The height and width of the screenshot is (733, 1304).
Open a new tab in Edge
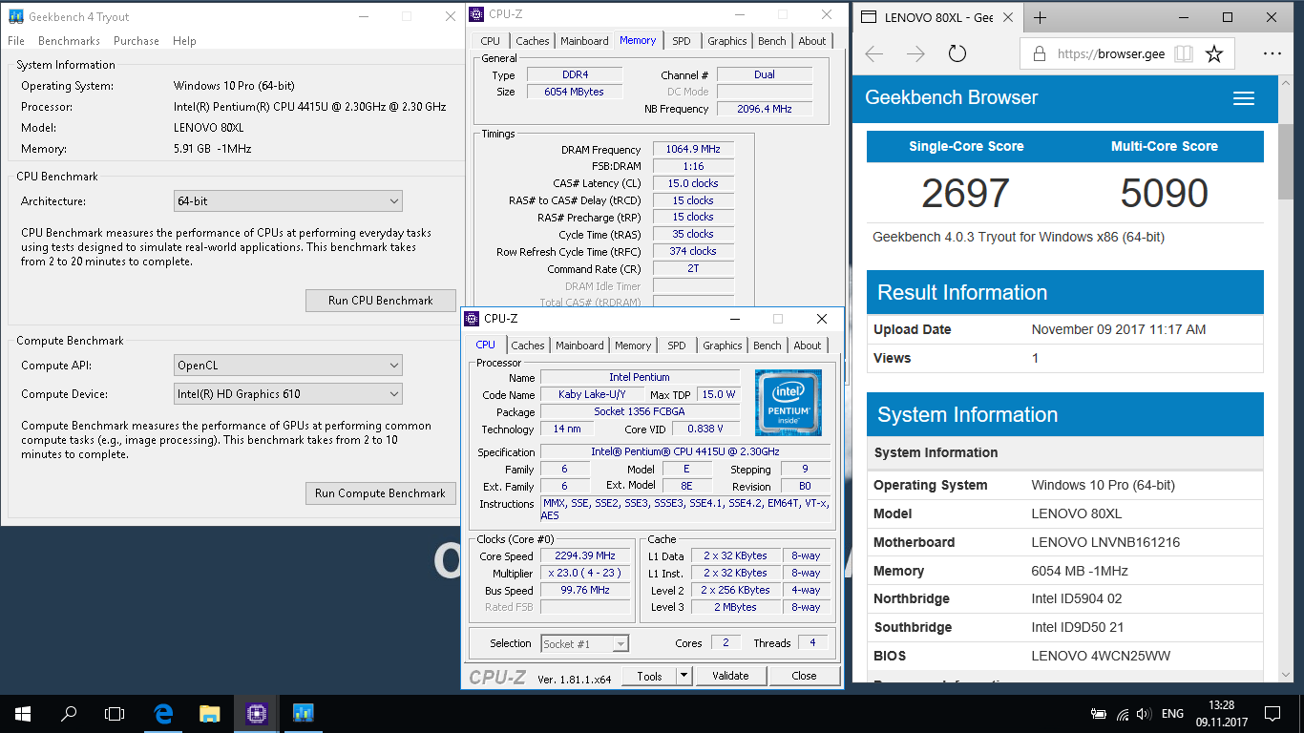pyautogui.click(x=1041, y=17)
